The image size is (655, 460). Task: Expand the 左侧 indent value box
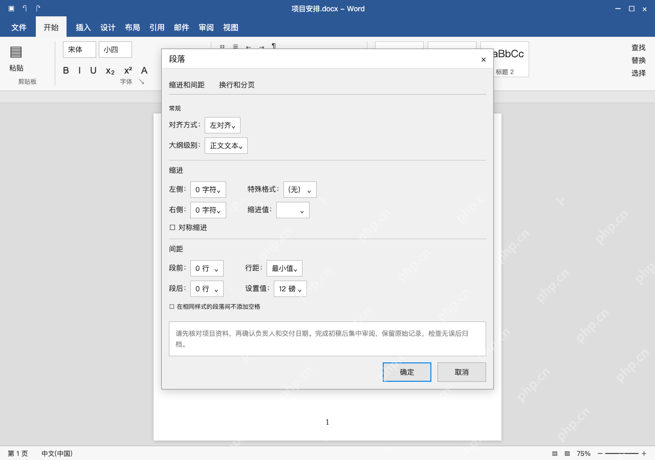point(208,190)
